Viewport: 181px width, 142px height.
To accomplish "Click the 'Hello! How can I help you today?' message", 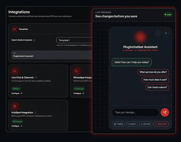I will (x=132, y=62).
